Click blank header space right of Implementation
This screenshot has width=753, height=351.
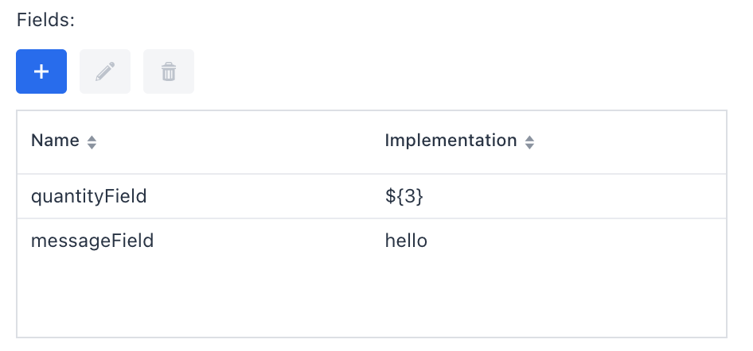tap(629, 141)
